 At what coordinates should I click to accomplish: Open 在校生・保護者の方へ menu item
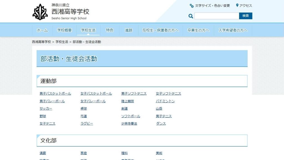(x=161, y=30)
